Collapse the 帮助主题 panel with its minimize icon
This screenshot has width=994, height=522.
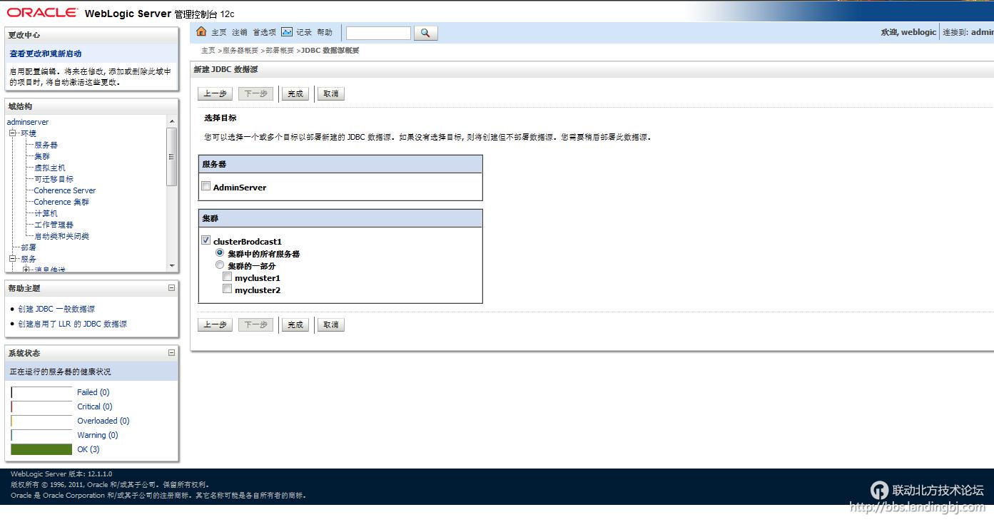tap(171, 288)
